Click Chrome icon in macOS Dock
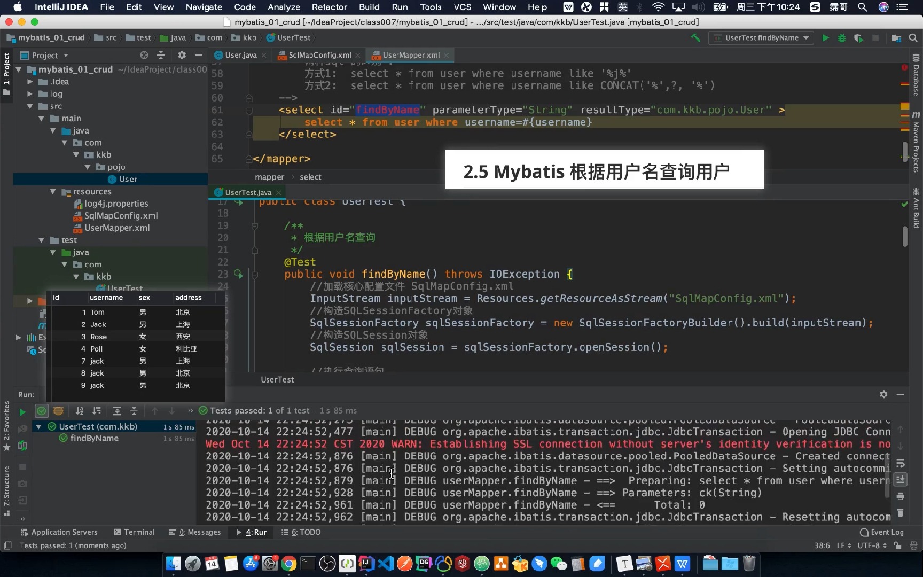 tap(289, 563)
